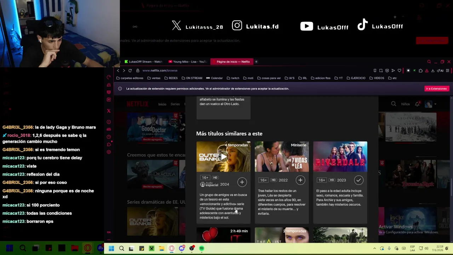Open the 'REDES' bookmark folder

[x=171, y=78]
